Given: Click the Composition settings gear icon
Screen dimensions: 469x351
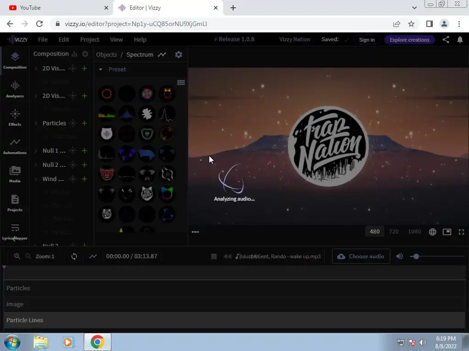Looking at the screenshot, I should (x=85, y=54).
